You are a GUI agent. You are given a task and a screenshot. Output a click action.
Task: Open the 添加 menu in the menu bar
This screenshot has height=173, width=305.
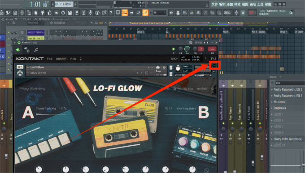[x=230, y=4]
